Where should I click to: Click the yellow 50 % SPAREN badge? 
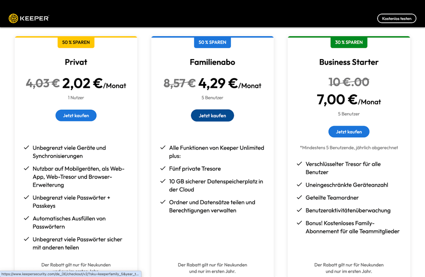tap(76, 42)
